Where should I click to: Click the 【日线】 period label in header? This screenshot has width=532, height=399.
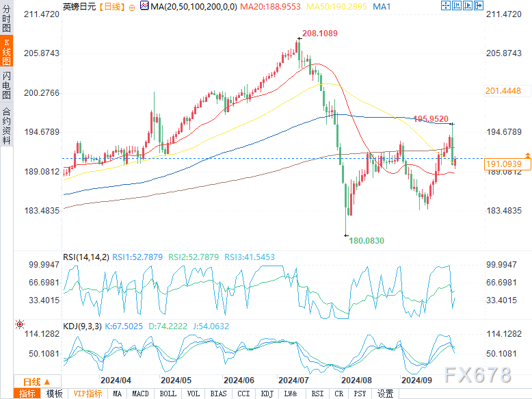pyautogui.click(x=112, y=7)
